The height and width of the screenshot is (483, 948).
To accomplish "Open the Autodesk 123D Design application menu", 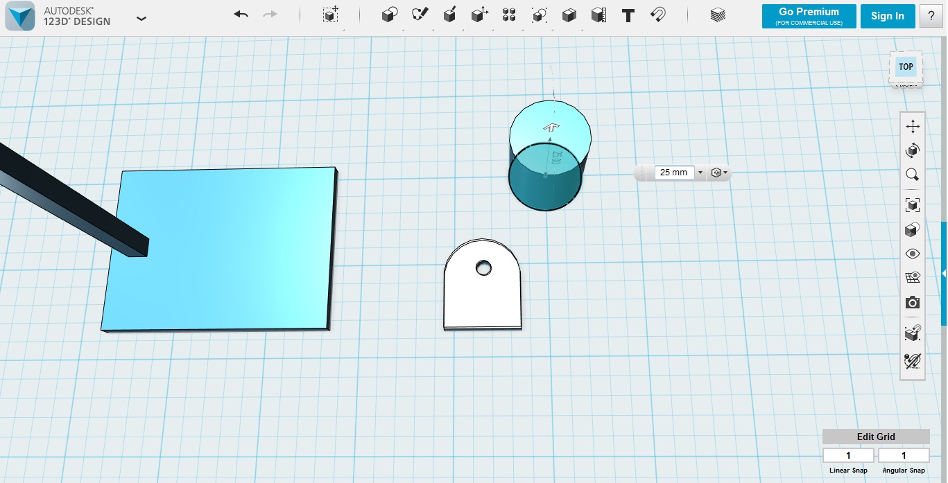I will (141, 18).
